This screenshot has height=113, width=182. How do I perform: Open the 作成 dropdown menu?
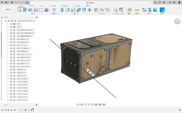click(x=33, y=14)
